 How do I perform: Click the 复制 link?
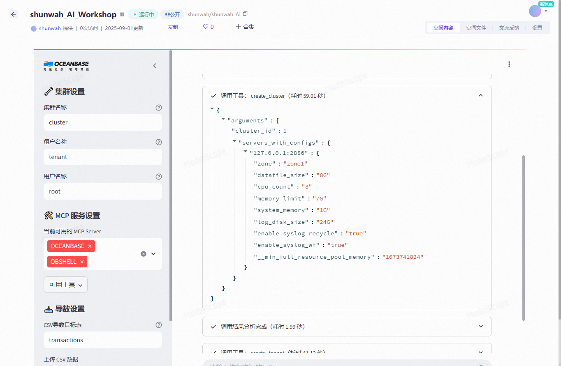click(173, 27)
